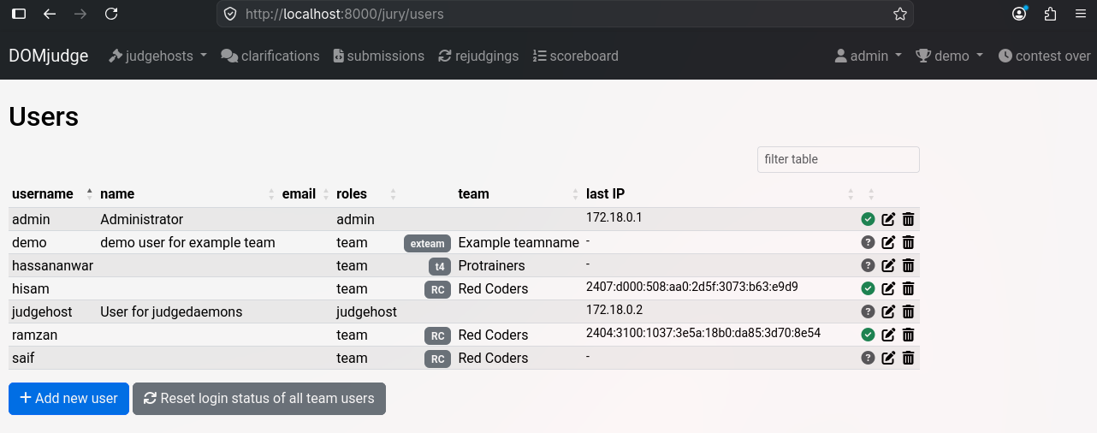
Task: Click the exteam badge on demo row
Action: pos(427,243)
